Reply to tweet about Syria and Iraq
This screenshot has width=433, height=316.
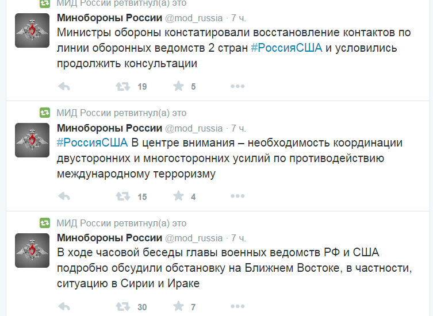(64, 307)
